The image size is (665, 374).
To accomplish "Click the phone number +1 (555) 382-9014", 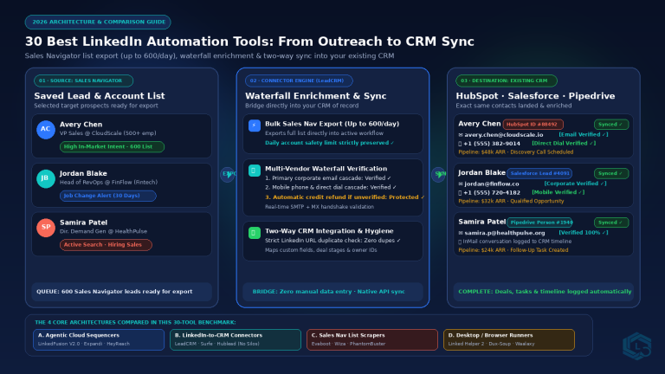I will pyautogui.click(x=492, y=144).
